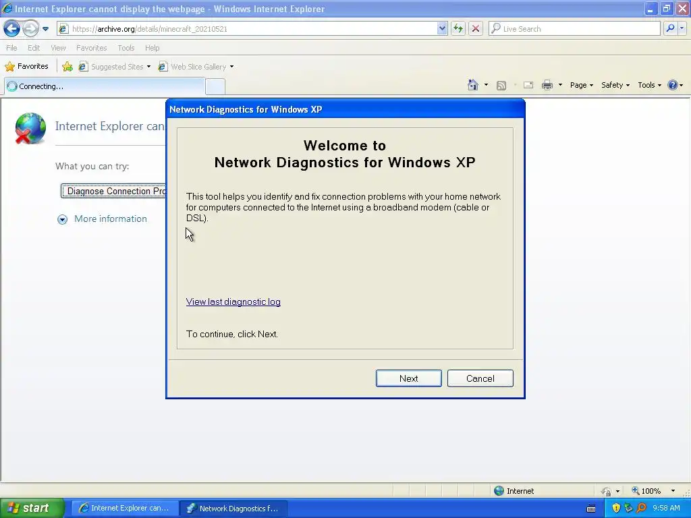Click the Favorites star button
The width and height of the screenshot is (691, 518).
(x=26, y=67)
